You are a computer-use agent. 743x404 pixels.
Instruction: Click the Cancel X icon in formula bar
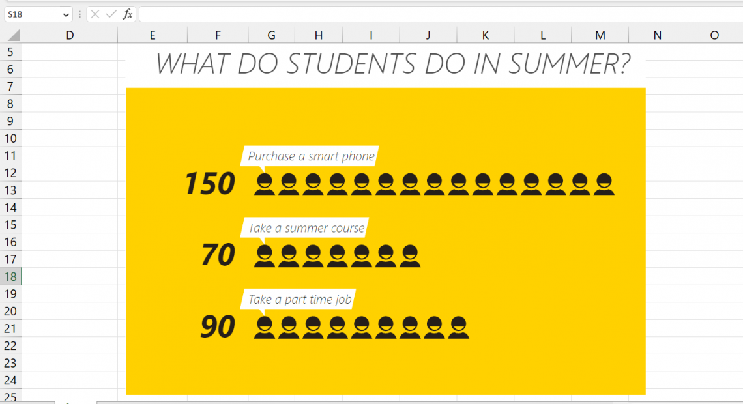95,14
